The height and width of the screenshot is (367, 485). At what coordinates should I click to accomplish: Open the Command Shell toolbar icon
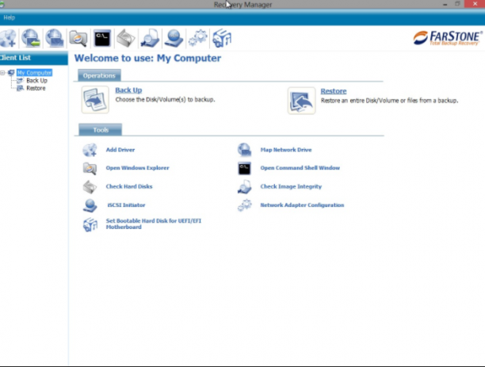tap(102, 38)
